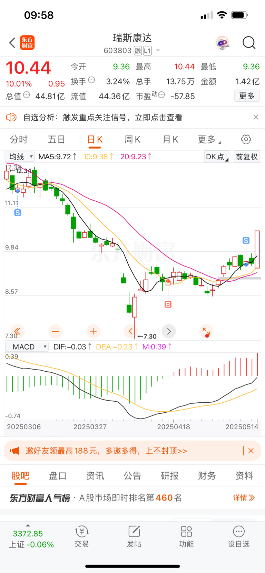Image resolution: width=265 pixels, height=573 pixels.
Task: Open the 自选分析 signal notice
Action: (103, 117)
